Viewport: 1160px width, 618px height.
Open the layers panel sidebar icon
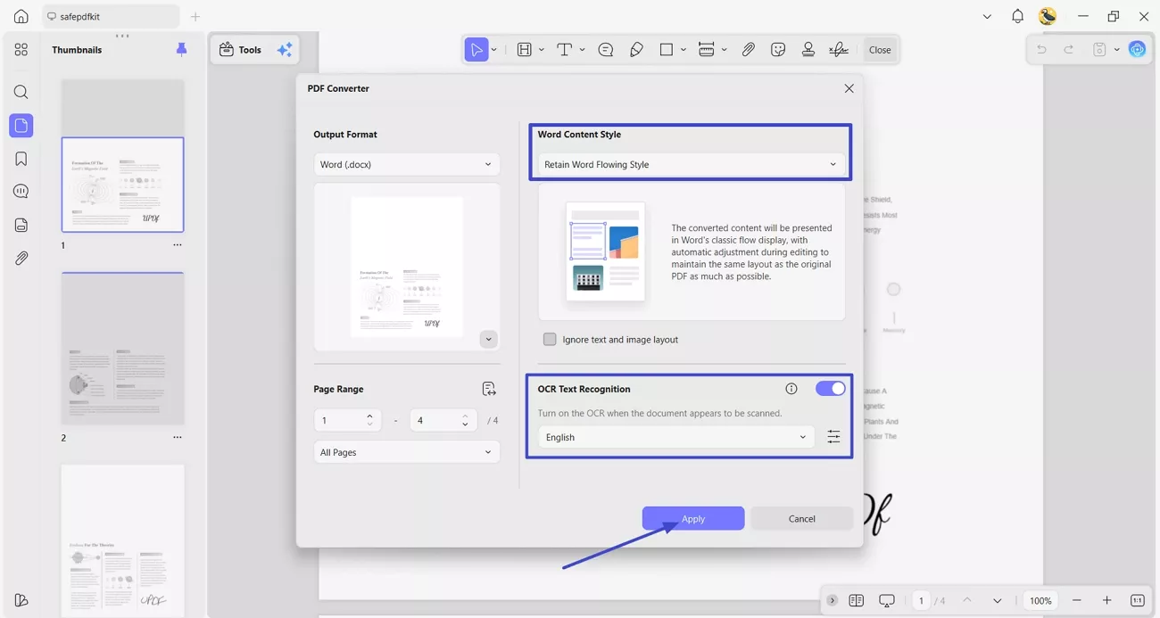(x=21, y=225)
